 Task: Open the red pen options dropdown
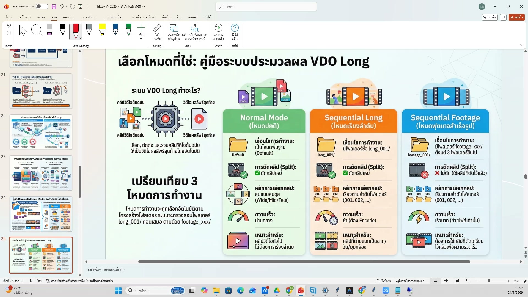click(80, 38)
